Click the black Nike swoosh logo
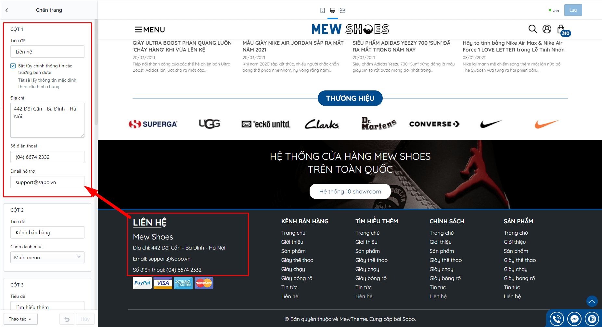 coord(491,124)
